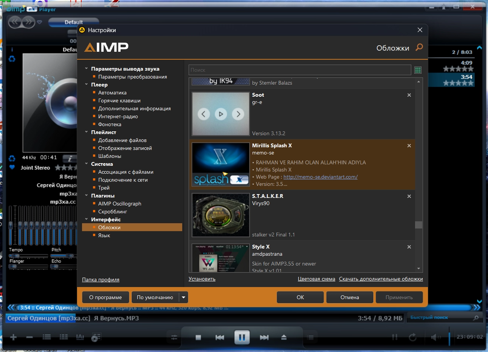Click the О программе button
The width and height of the screenshot is (488, 352).
[105, 297]
